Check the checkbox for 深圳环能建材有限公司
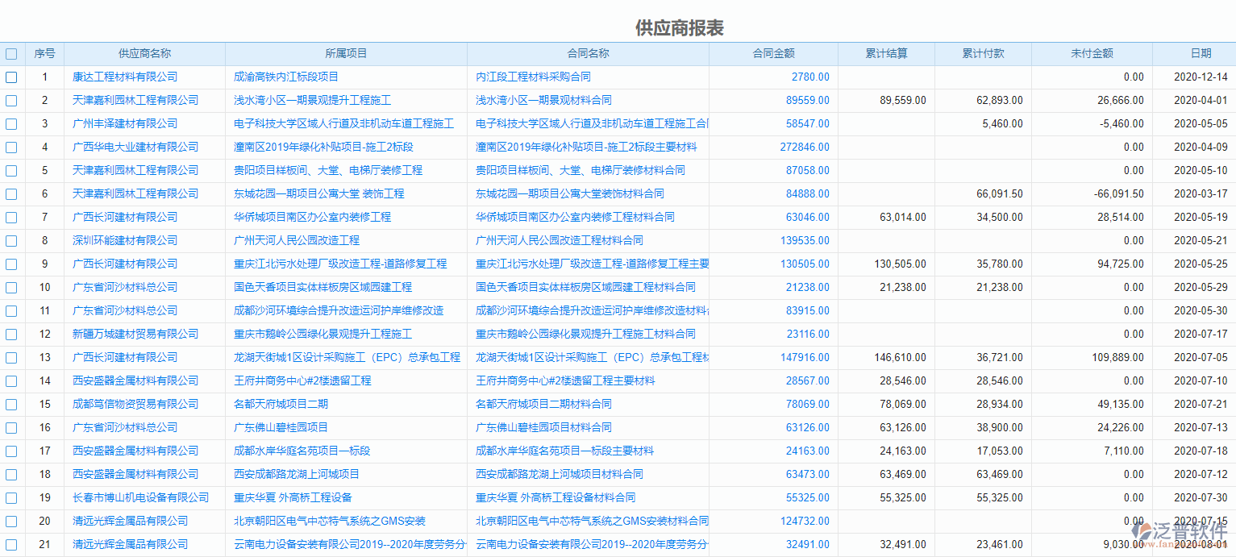This screenshot has width=1236, height=557. [11, 240]
